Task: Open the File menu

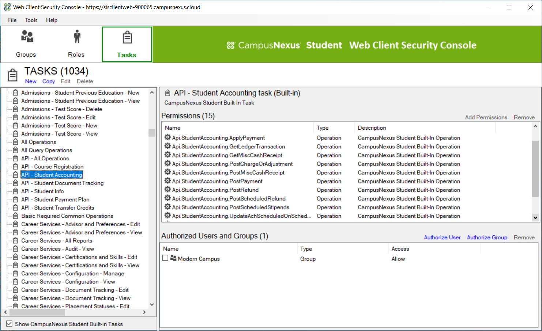Action: click(12, 20)
